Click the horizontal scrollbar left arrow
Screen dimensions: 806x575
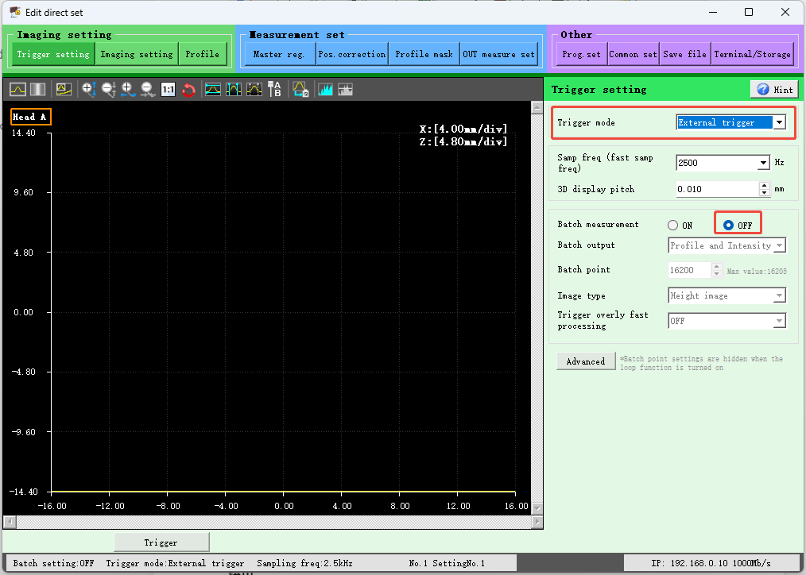[x=10, y=522]
